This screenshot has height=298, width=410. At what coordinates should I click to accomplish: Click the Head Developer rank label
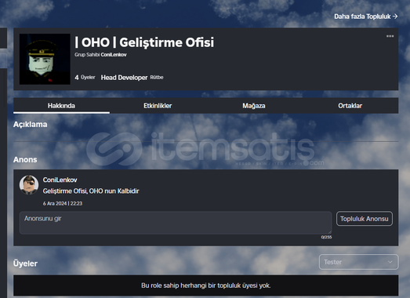(124, 78)
